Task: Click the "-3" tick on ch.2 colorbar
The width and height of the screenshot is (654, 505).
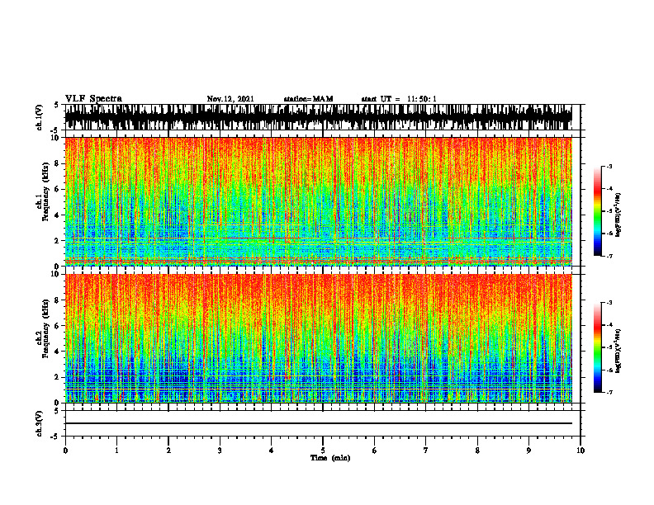Action: click(x=609, y=303)
